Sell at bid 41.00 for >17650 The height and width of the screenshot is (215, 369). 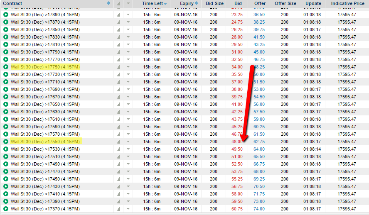[237, 104]
